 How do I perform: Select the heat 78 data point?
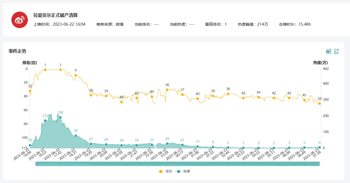click(x=76, y=136)
